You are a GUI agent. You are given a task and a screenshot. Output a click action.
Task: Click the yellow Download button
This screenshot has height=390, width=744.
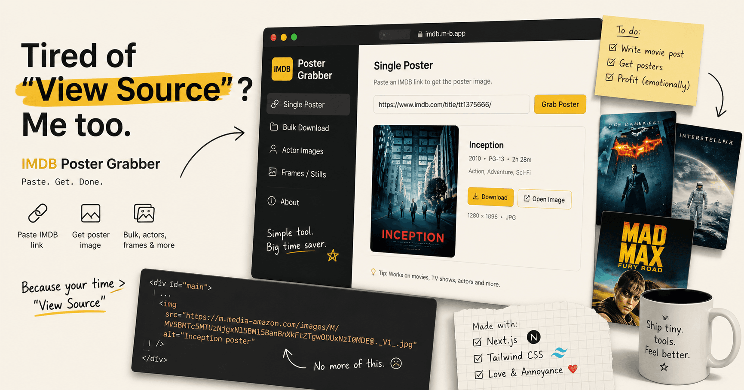pyautogui.click(x=490, y=197)
